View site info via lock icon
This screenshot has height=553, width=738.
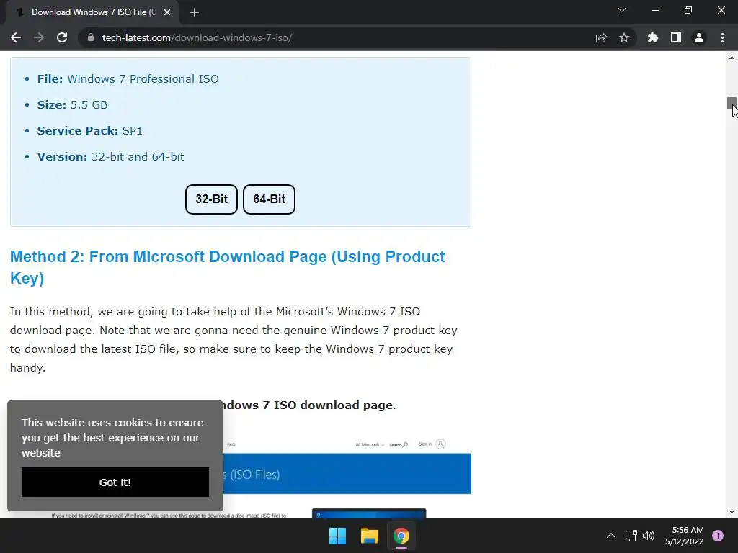tap(91, 37)
